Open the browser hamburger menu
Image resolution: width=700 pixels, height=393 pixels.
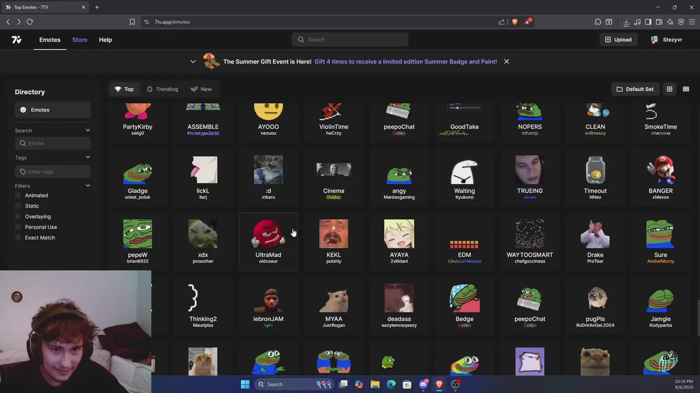[692, 22]
